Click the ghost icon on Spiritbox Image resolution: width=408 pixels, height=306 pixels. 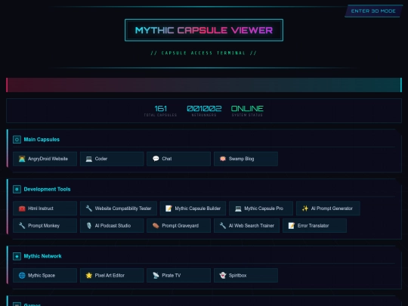(223, 275)
